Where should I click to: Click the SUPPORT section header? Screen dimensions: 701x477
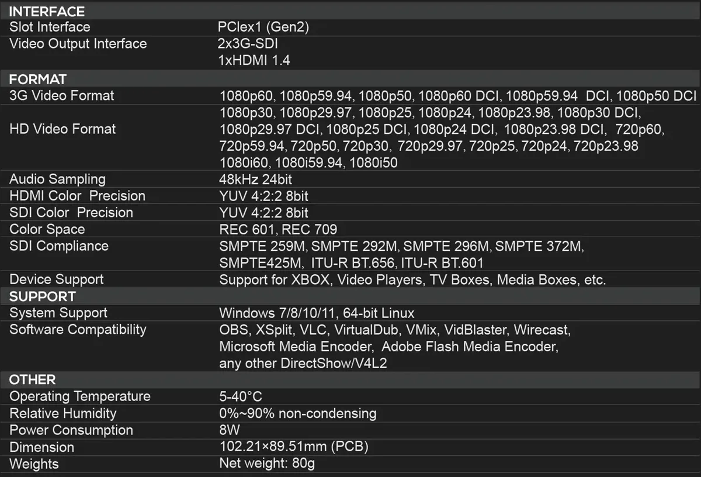click(43, 296)
